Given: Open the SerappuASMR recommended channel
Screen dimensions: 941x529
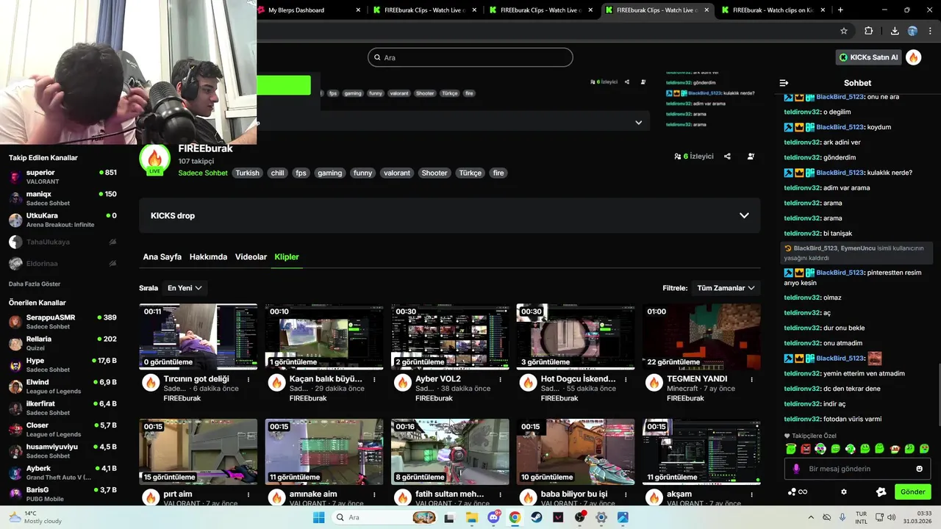Looking at the screenshot, I should pos(62,322).
